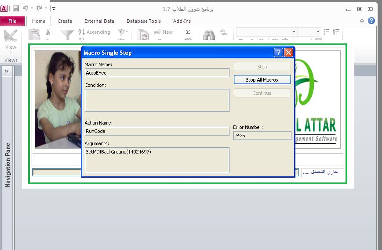Close the Macro Single Step dialog
Screen dimensions: 382x250
coord(288,53)
